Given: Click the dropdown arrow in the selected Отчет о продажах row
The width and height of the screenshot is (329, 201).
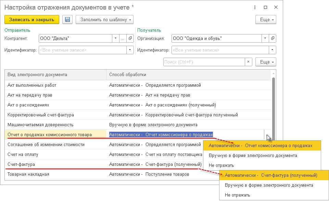Looking at the screenshot, I should coord(268,135).
